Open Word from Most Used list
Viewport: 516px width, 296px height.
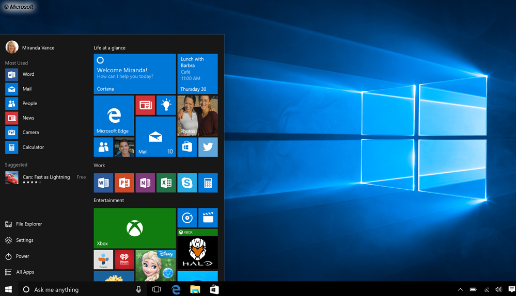pyautogui.click(x=20, y=74)
